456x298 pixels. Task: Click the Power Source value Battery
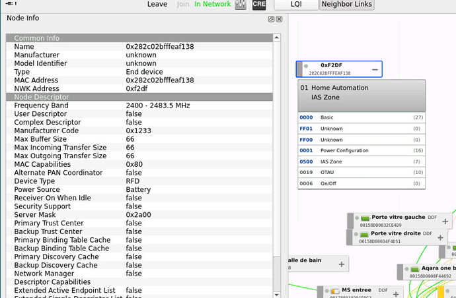[138, 190]
